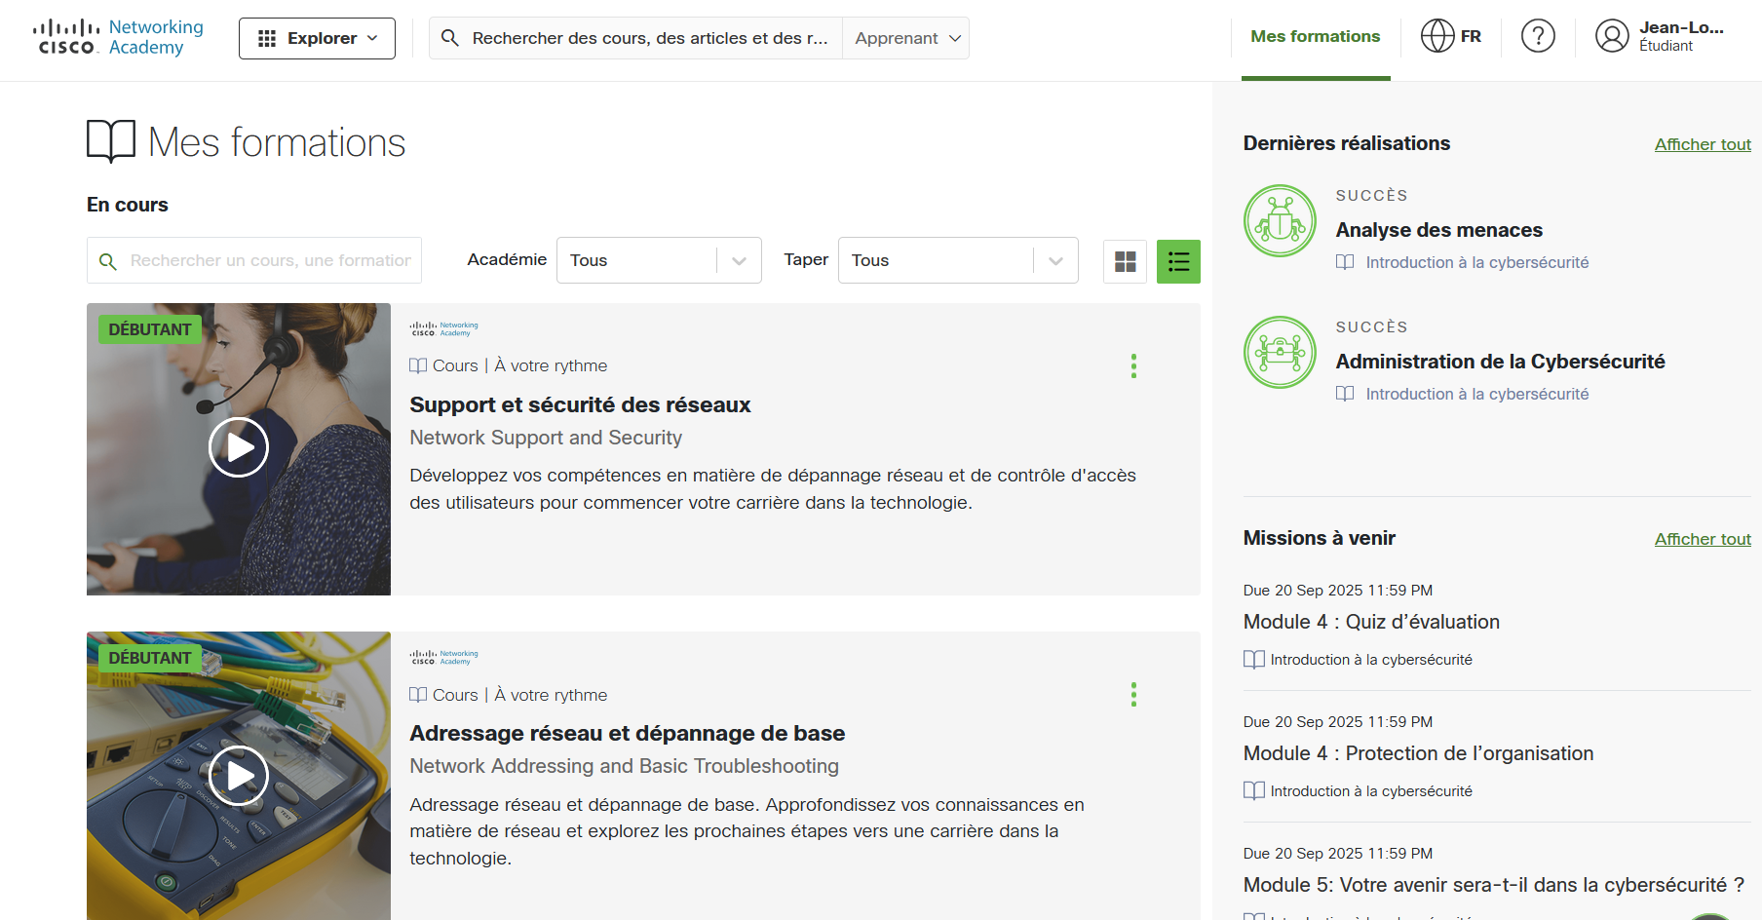Viewport: 1762px width, 920px height.
Task: Open Module 4 : Quiz d'évaluation mission
Action: click(1370, 622)
